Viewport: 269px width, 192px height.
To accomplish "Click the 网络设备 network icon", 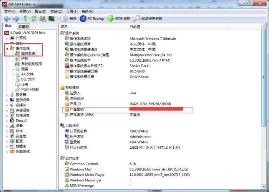I will tap(12, 115).
